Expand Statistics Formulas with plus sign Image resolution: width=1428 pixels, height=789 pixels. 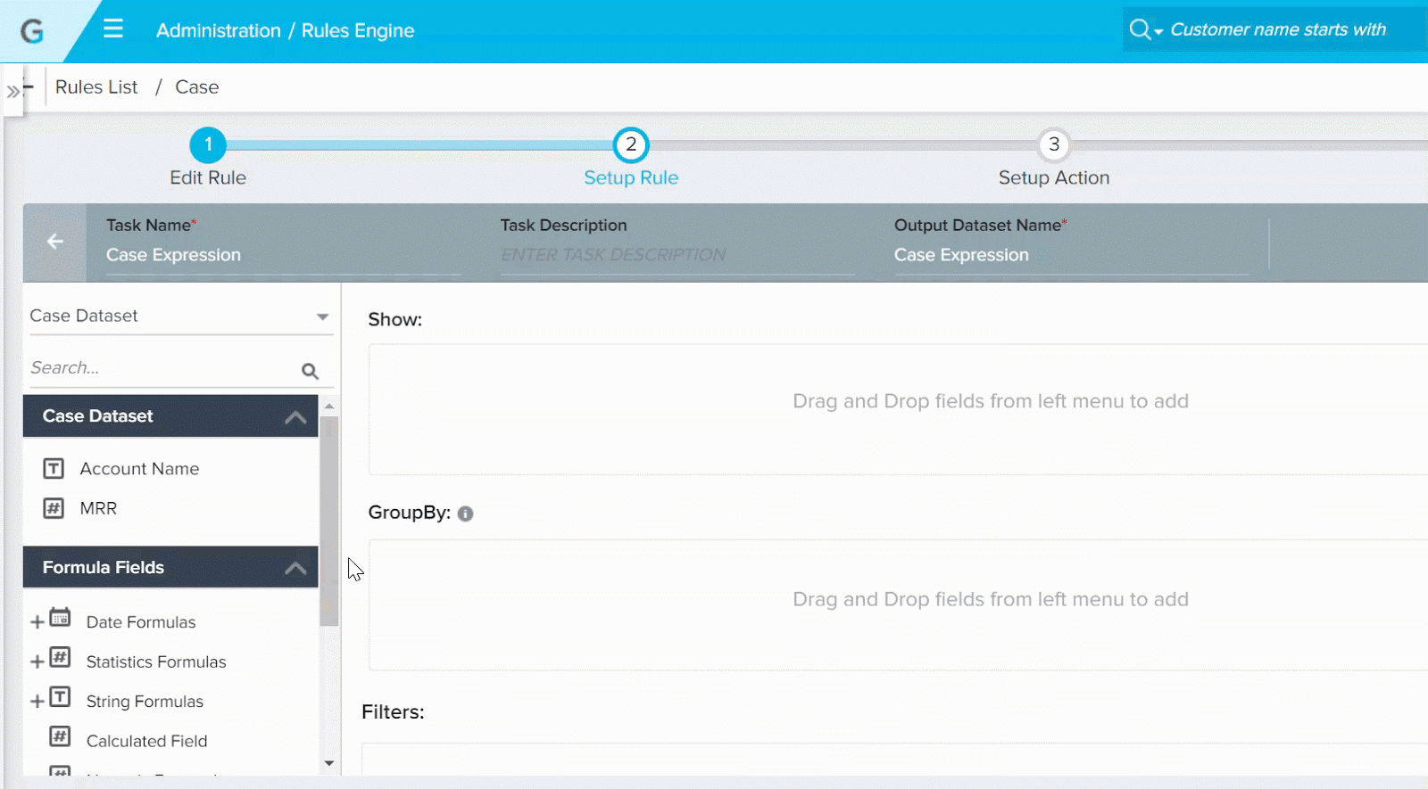click(x=37, y=662)
